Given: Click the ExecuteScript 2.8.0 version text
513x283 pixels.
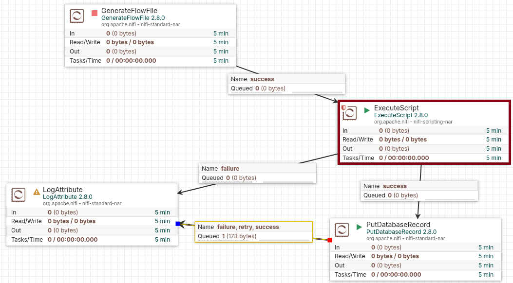Looking at the screenshot, I should (x=401, y=115).
